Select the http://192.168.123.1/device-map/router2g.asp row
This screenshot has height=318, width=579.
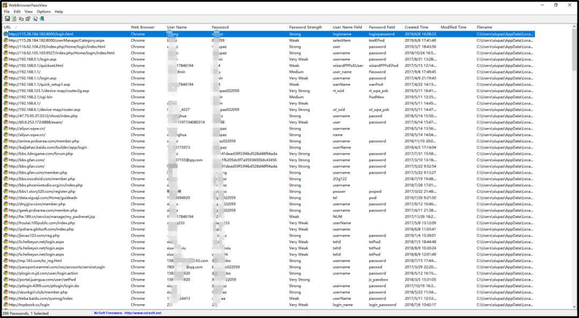tap(269, 91)
